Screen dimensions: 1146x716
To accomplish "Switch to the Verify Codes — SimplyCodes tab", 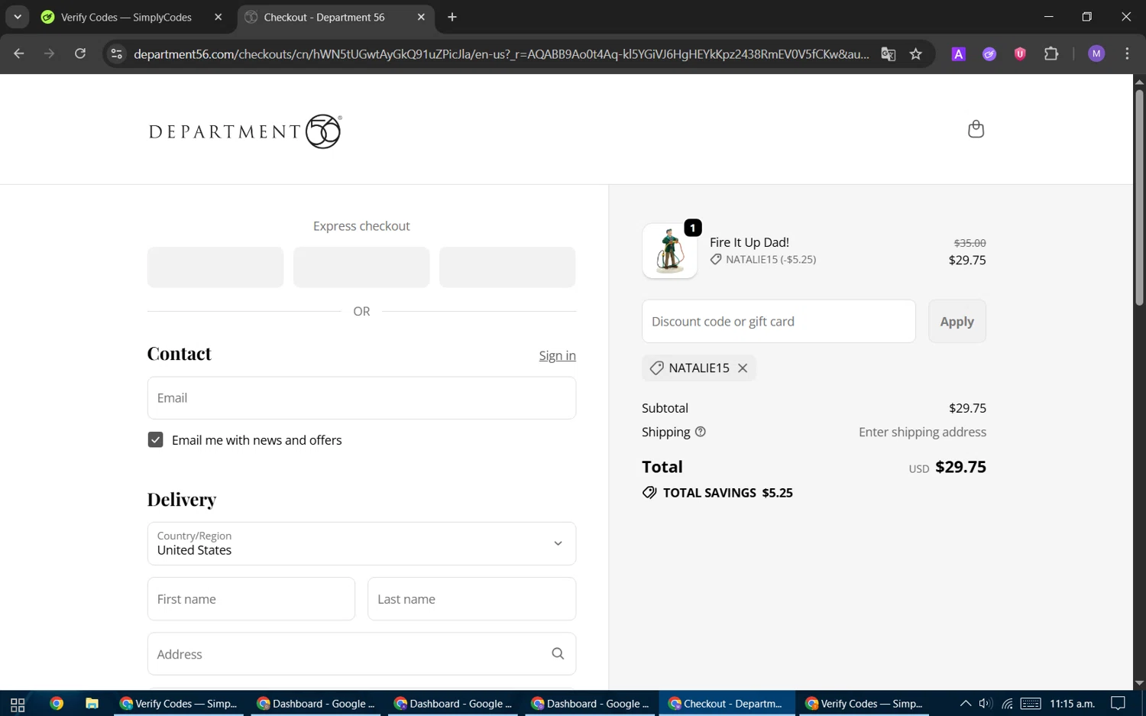I will point(126,17).
